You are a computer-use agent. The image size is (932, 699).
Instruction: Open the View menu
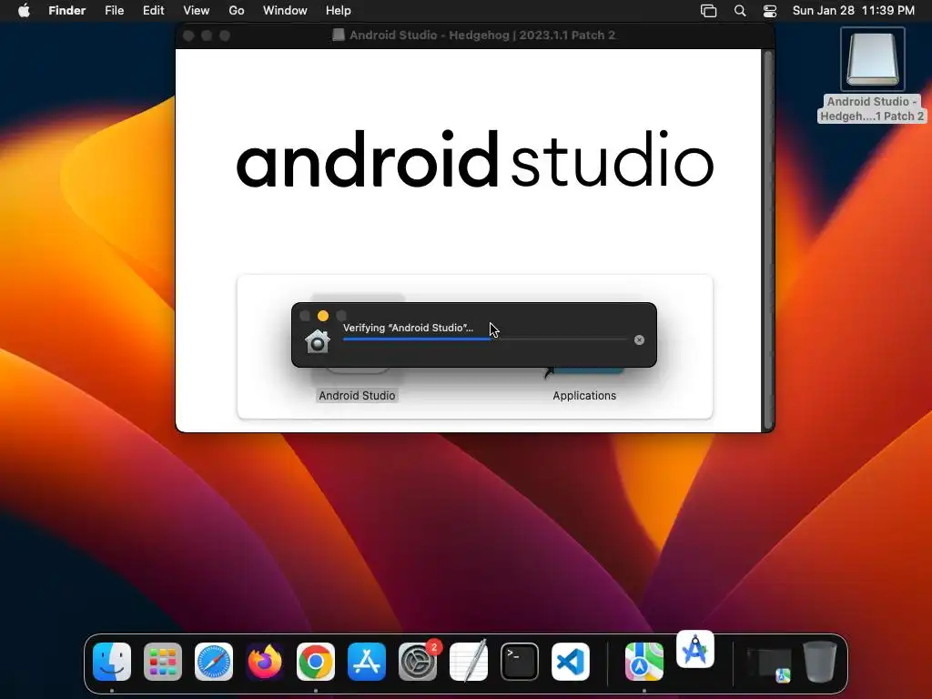197,11
